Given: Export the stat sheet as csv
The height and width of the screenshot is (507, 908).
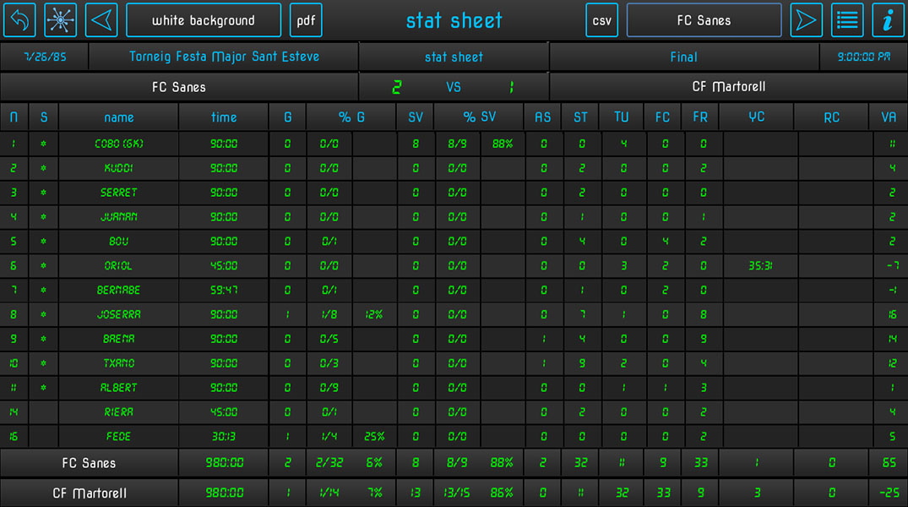Looking at the screenshot, I should [x=601, y=20].
